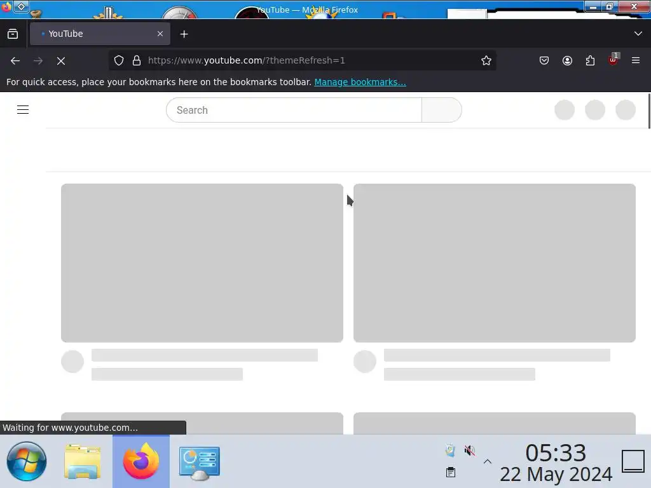The width and height of the screenshot is (651, 488).
Task: Stop loading the page
Action: coord(61,61)
